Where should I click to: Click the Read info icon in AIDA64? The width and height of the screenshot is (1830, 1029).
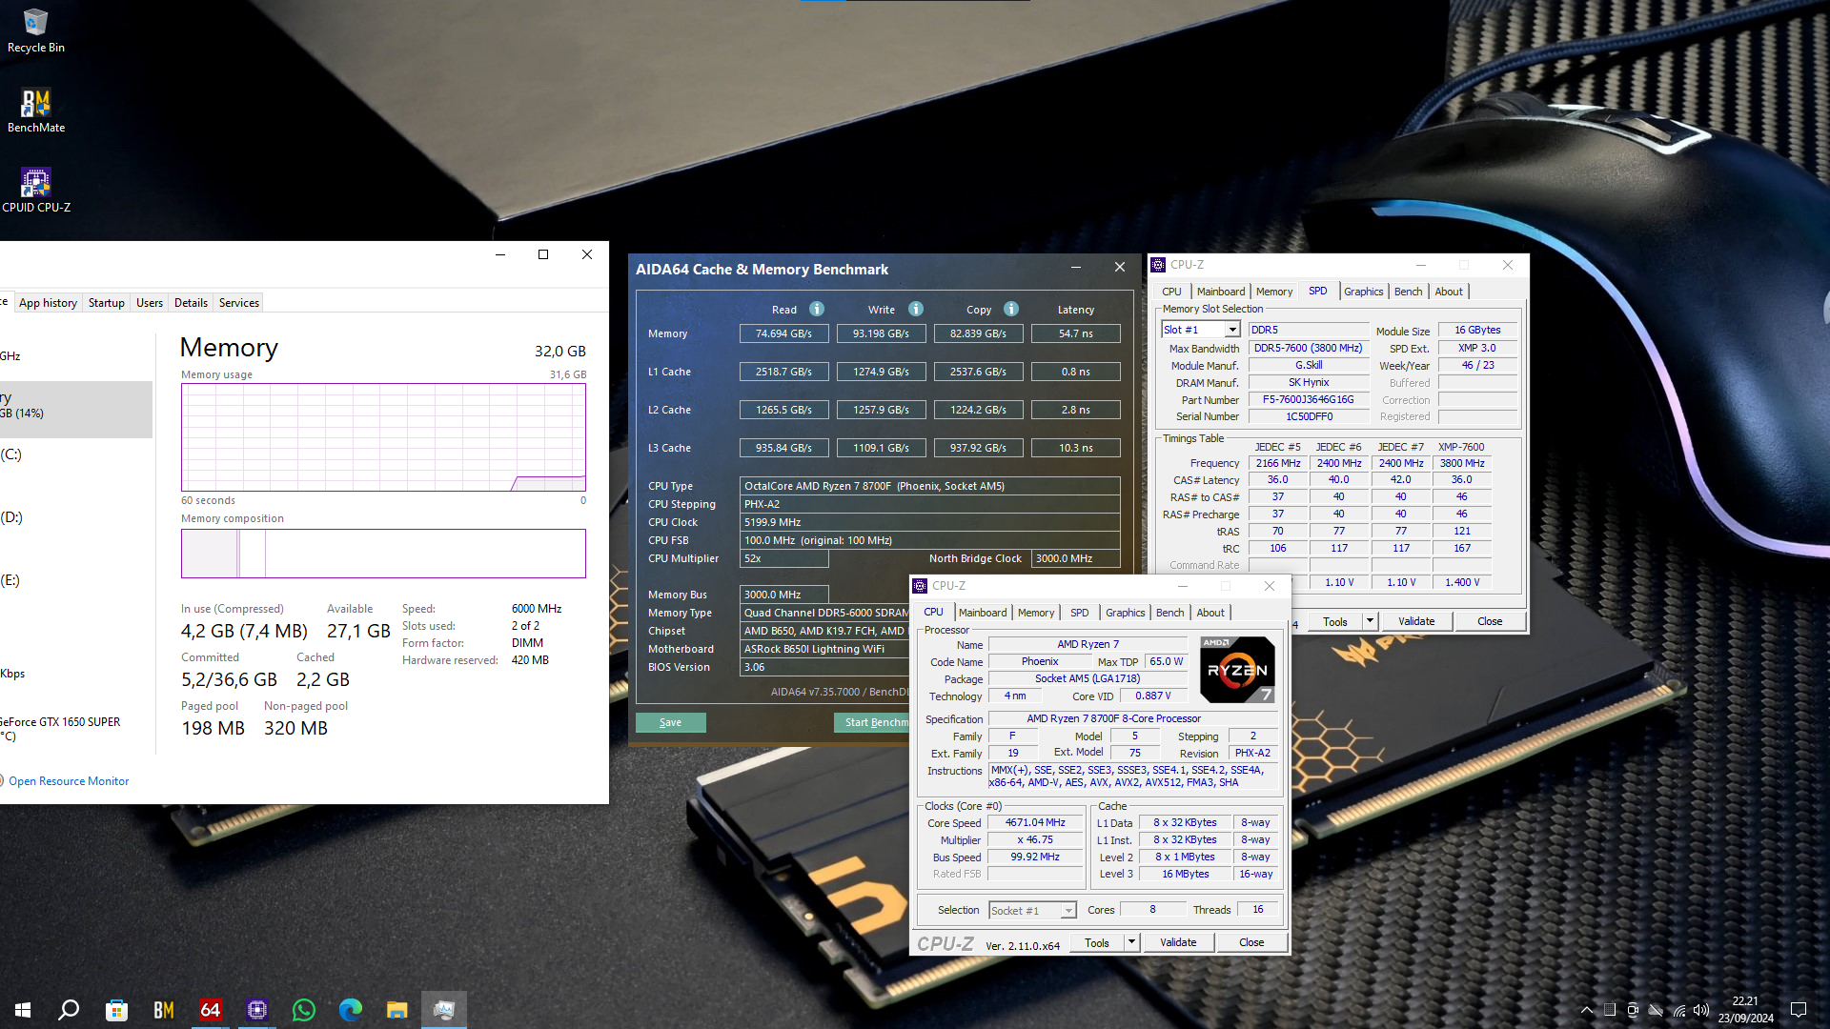click(817, 309)
